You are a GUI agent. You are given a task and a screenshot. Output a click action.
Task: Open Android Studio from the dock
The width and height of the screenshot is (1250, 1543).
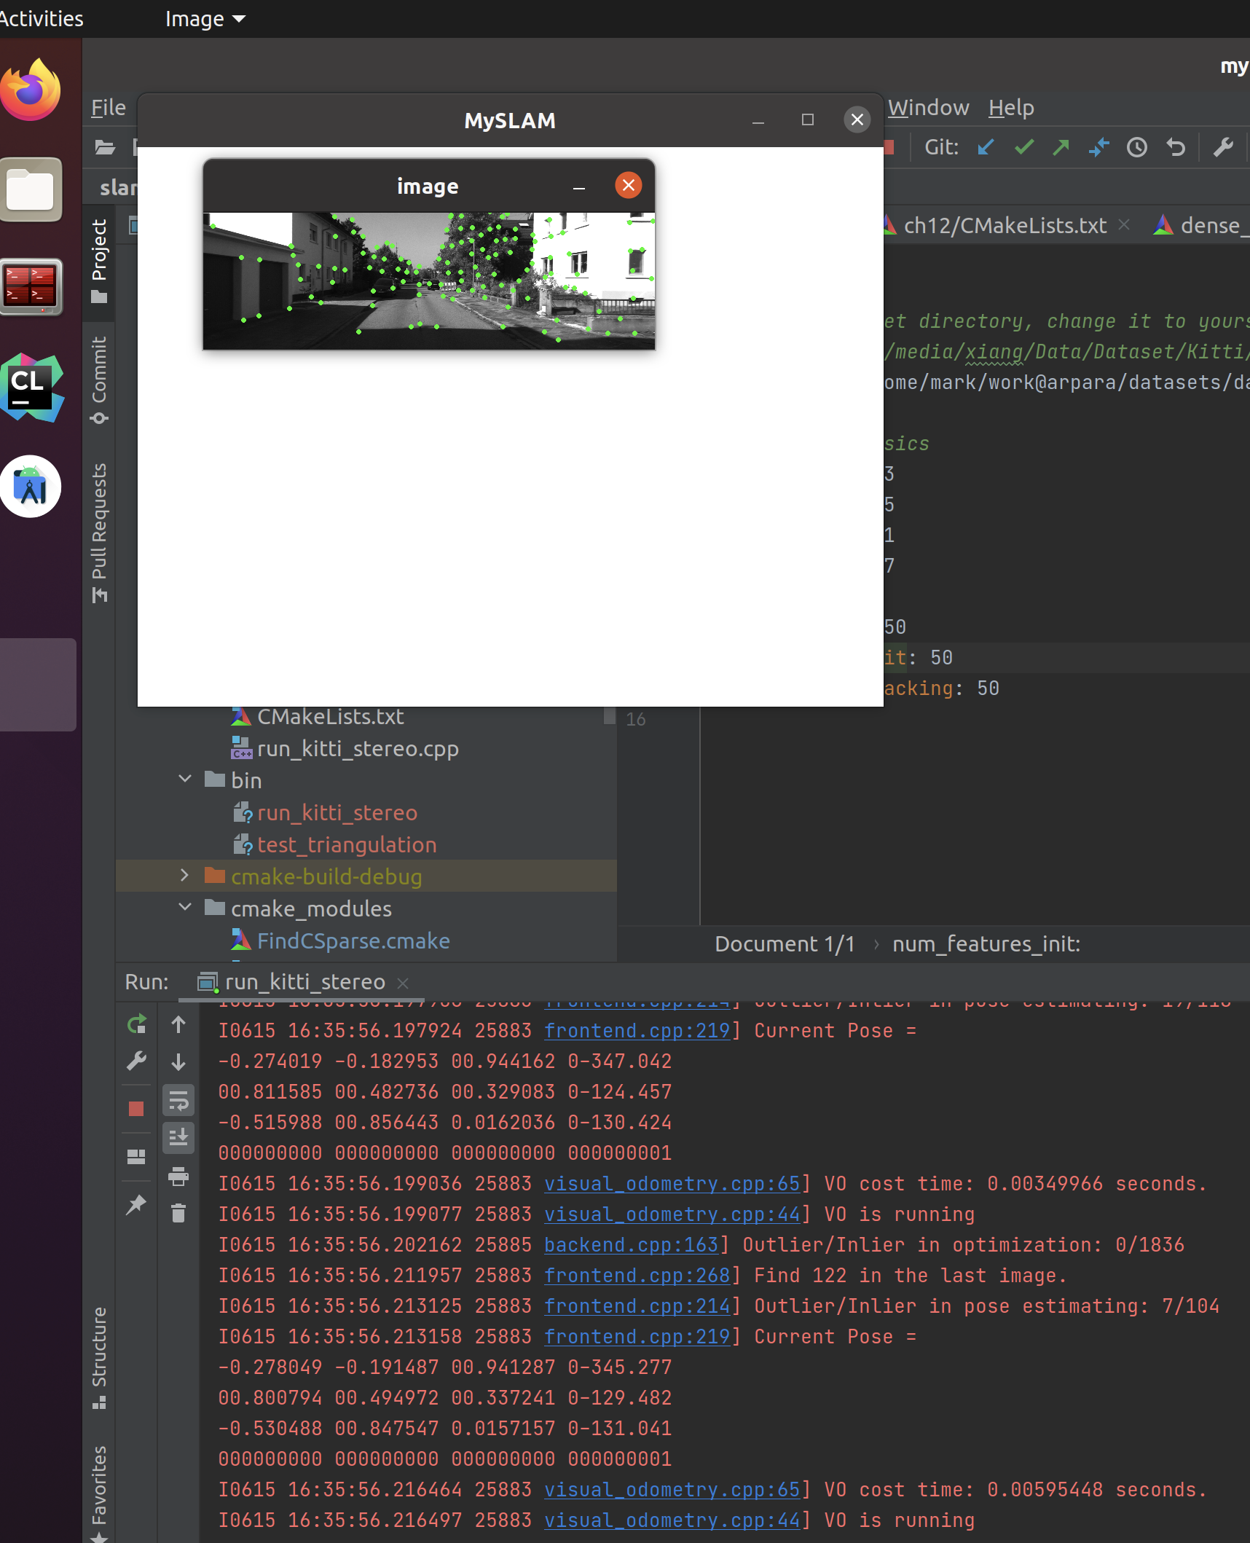(31, 486)
